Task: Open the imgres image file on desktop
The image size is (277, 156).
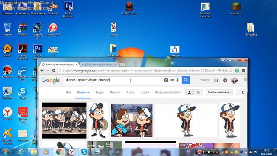Action: (x=114, y=29)
